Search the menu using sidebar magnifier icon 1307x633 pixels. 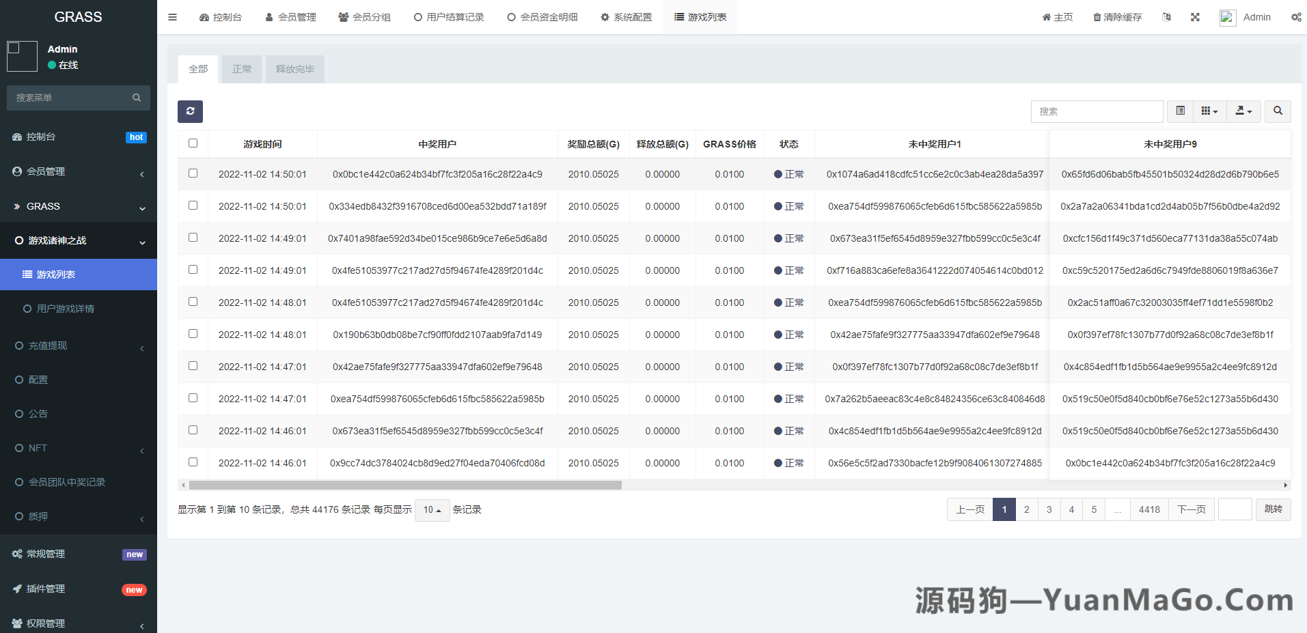(137, 98)
